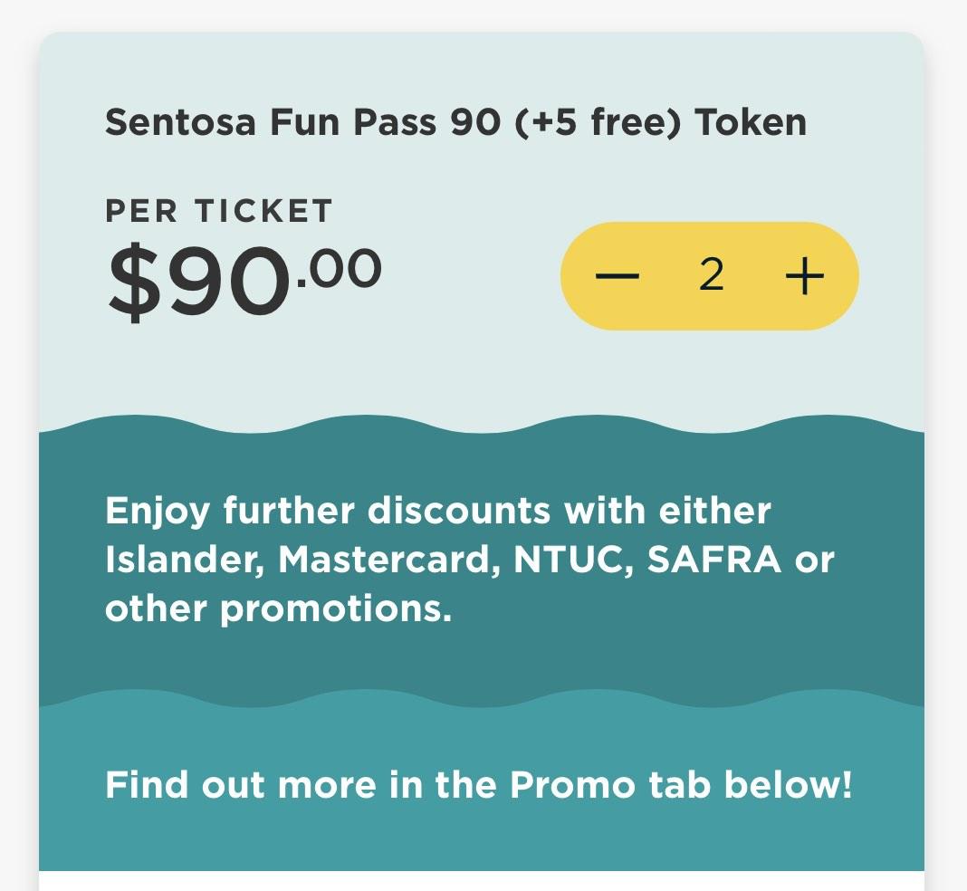Viewport: 967px width, 891px height.
Task: Click the 'Find out more in the Promo tab below!' text
Action: point(480,784)
